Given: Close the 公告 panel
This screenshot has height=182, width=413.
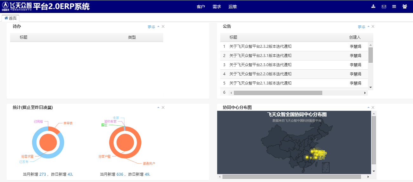Looking at the screenshot, I should point(373,27).
